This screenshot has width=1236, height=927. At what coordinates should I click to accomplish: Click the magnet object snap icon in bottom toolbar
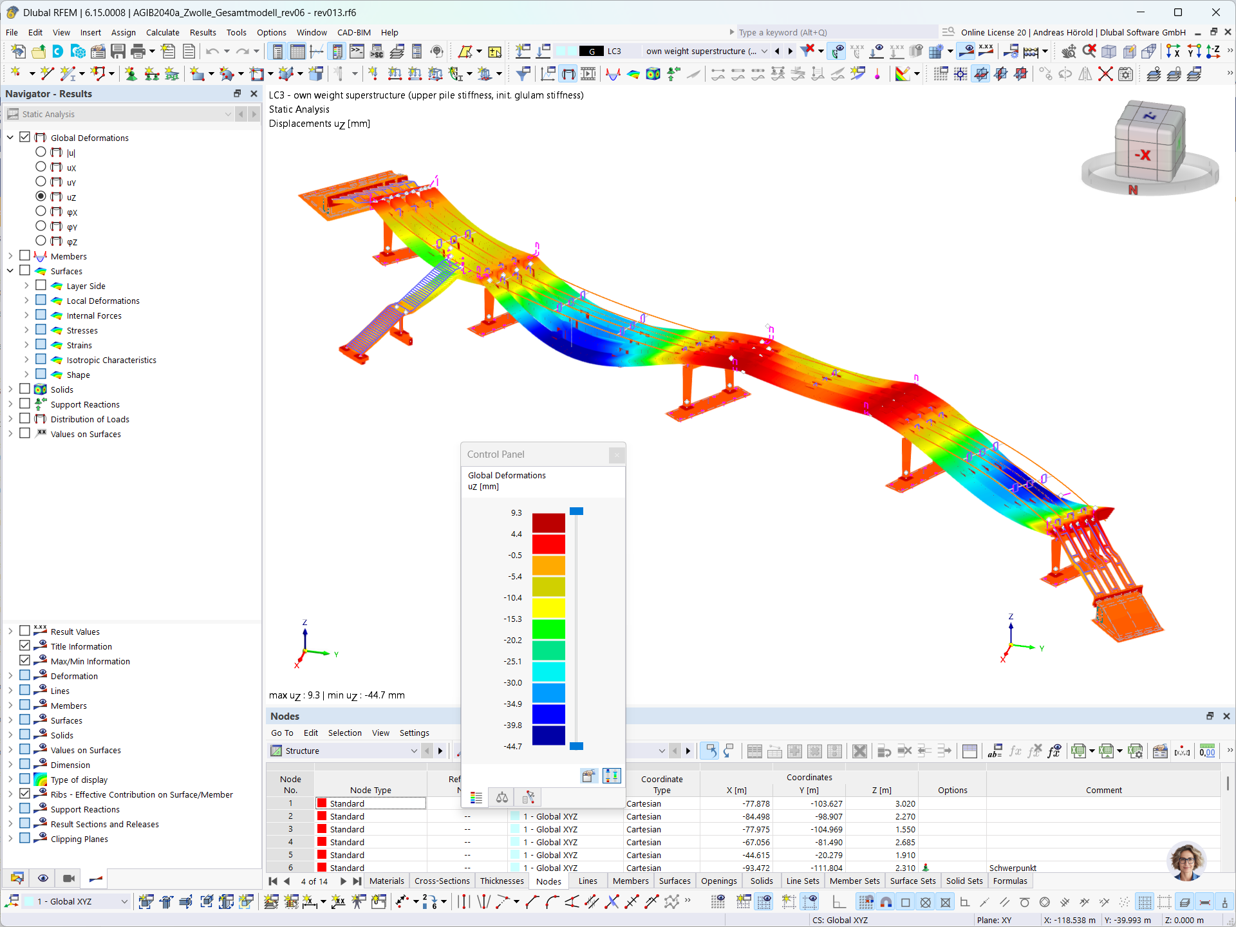(886, 902)
